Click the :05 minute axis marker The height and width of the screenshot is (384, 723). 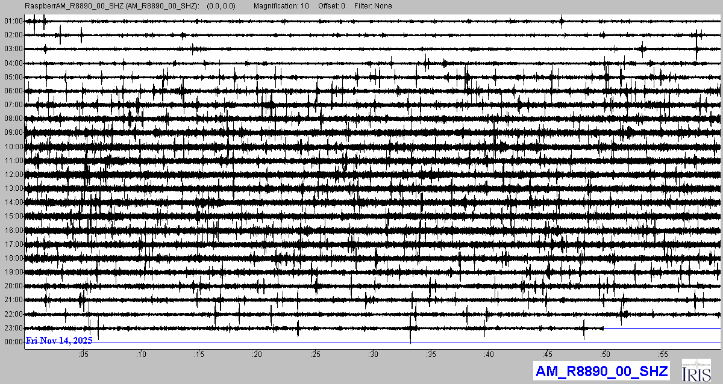(84, 355)
